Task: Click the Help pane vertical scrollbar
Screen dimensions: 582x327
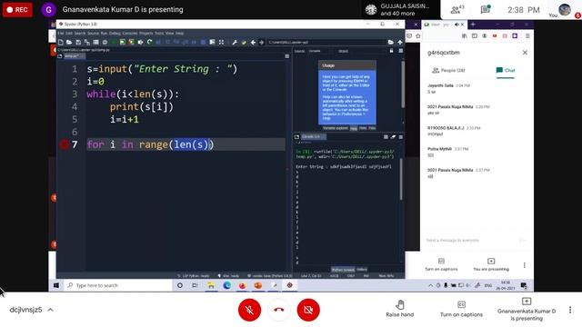Action: [x=403, y=85]
